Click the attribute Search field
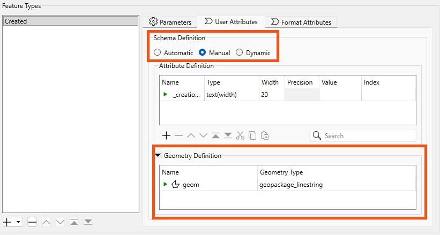The height and width of the screenshot is (235, 440). click(363, 136)
